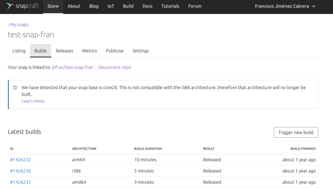Screen dimensions: 333x188
Task: Open build #1426231
Action: pos(20,182)
